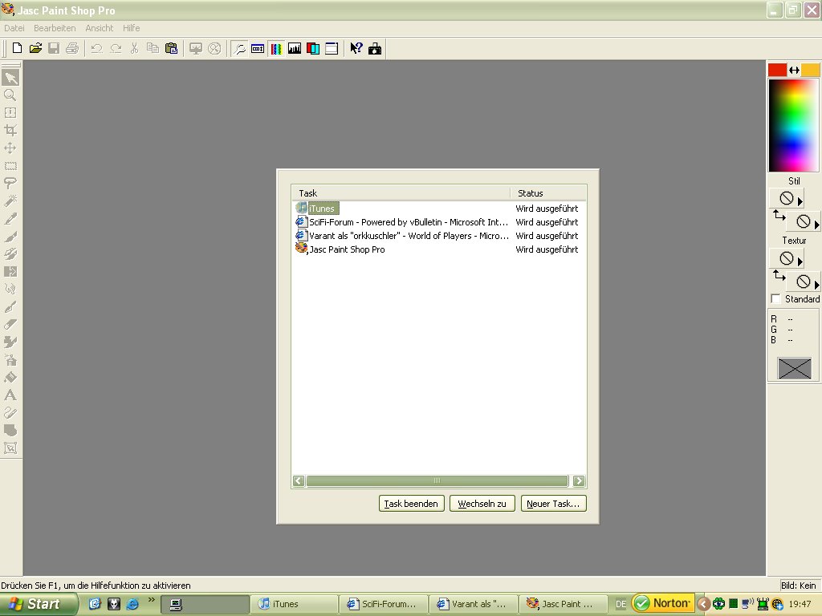
Task: Select the Freehand lasso tool
Action: coord(10,184)
